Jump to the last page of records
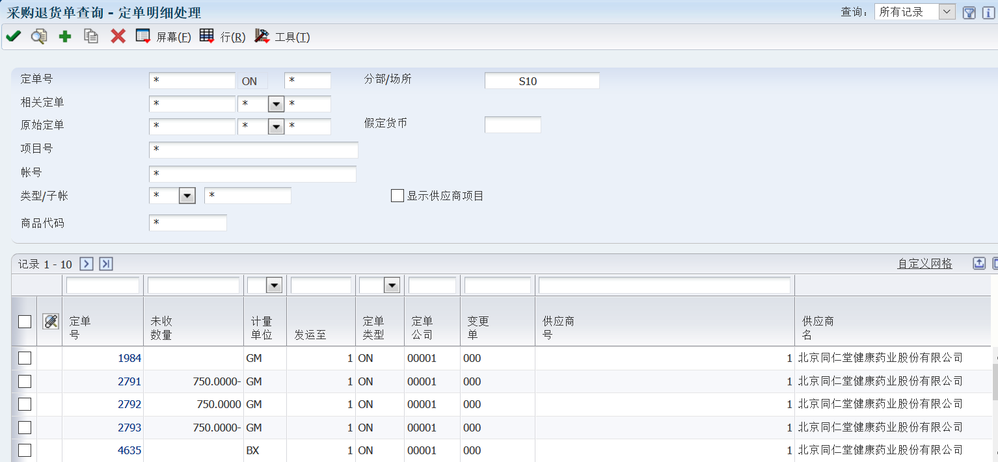Image resolution: width=998 pixels, height=462 pixels. 106,264
